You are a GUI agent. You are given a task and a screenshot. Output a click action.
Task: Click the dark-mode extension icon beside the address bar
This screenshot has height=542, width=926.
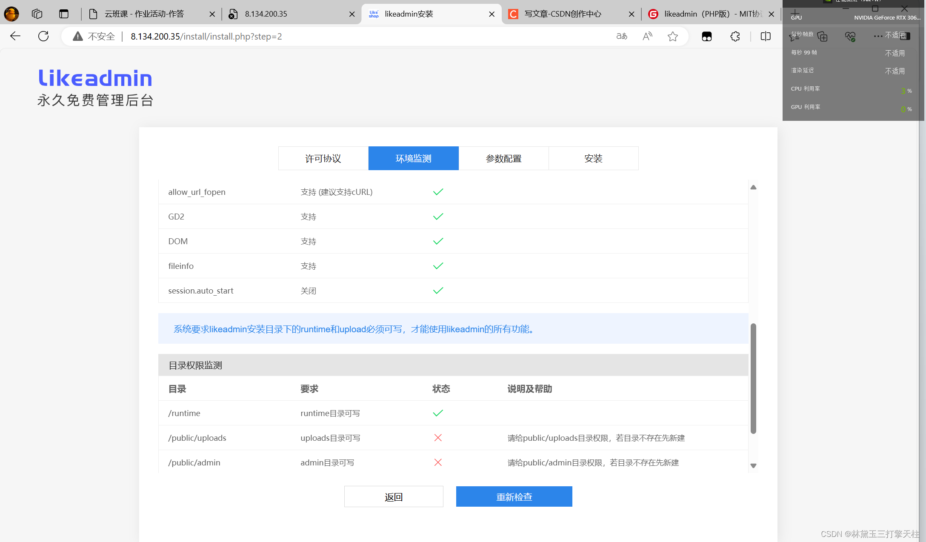(706, 37)
